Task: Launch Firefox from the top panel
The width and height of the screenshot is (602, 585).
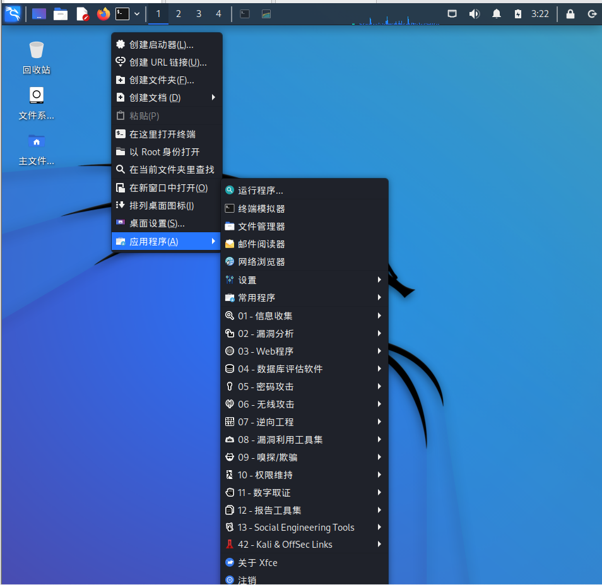Action: pyautogui.click(x=103, y=15)
